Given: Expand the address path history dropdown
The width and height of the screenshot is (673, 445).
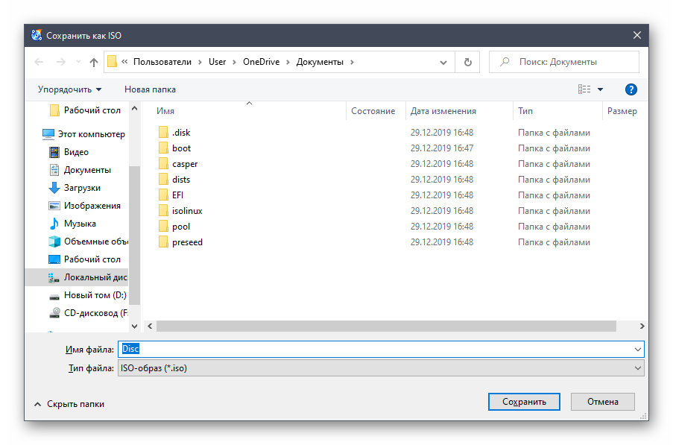Looking at the screenshot, I should (443, 62).
